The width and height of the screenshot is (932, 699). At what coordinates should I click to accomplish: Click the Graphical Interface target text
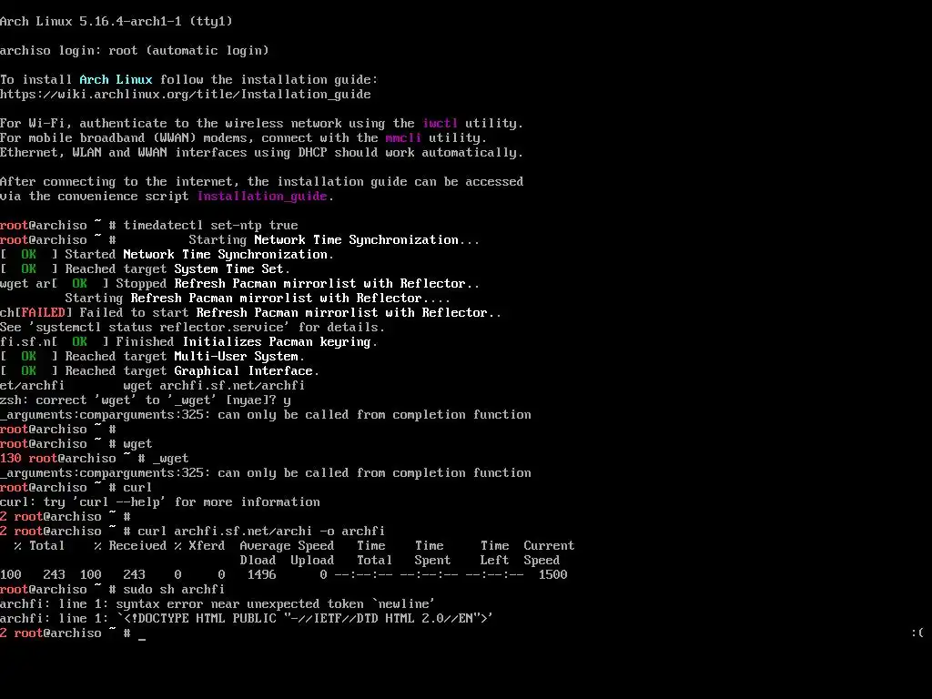[x=244, y=371]
